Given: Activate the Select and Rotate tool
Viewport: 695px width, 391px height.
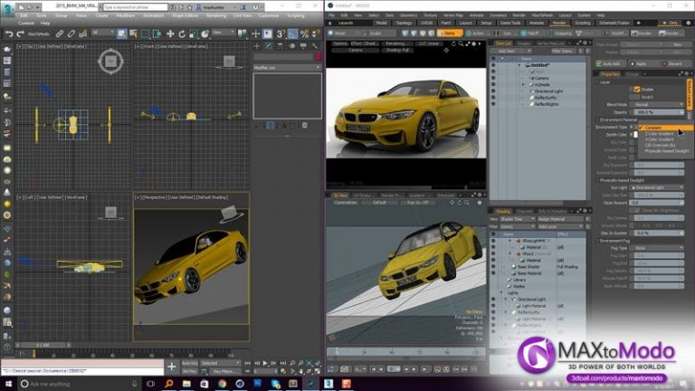Looking at the screenshot, I should coord(182,33).
